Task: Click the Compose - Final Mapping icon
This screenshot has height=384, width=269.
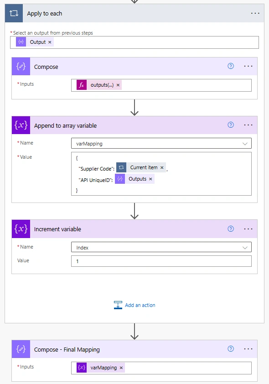Action: pyautogui.click(x=21, y=349)
